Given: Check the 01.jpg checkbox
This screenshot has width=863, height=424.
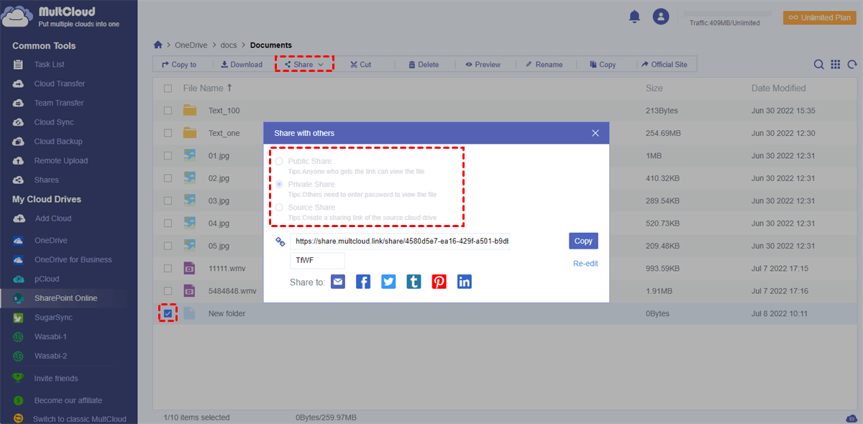Looking at the screenshot, I should (x=168, y=155).
